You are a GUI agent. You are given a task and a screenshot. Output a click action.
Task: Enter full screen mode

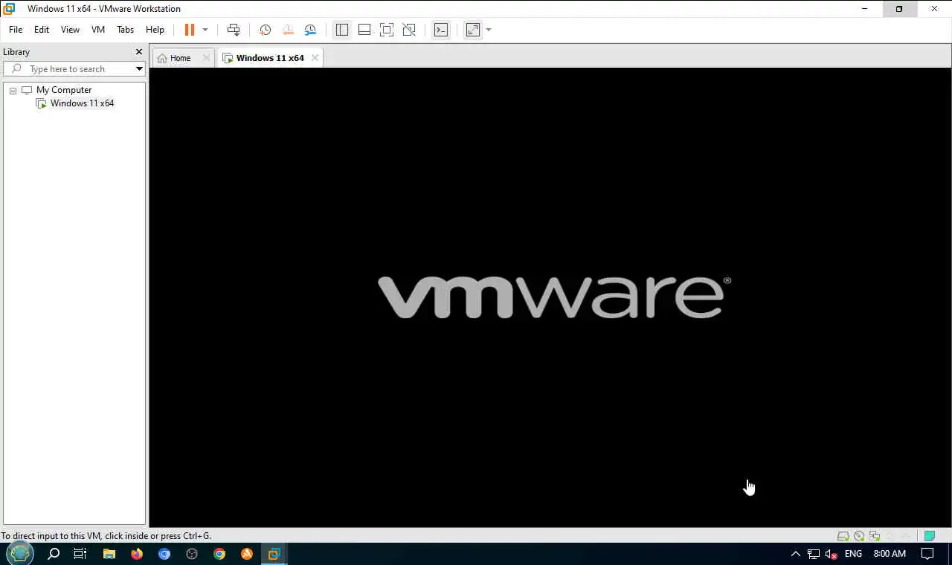point(387,30)
